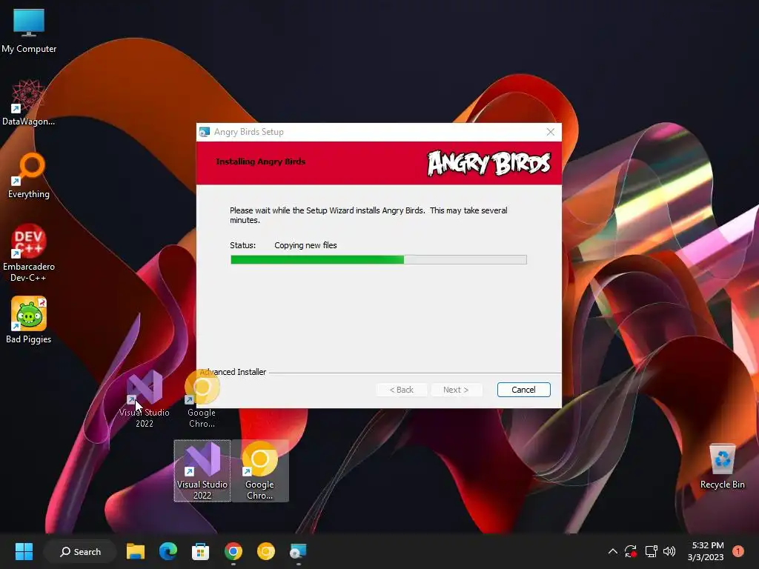
Task: Click the Angry Birds logo banner
Action: point(489,163)
